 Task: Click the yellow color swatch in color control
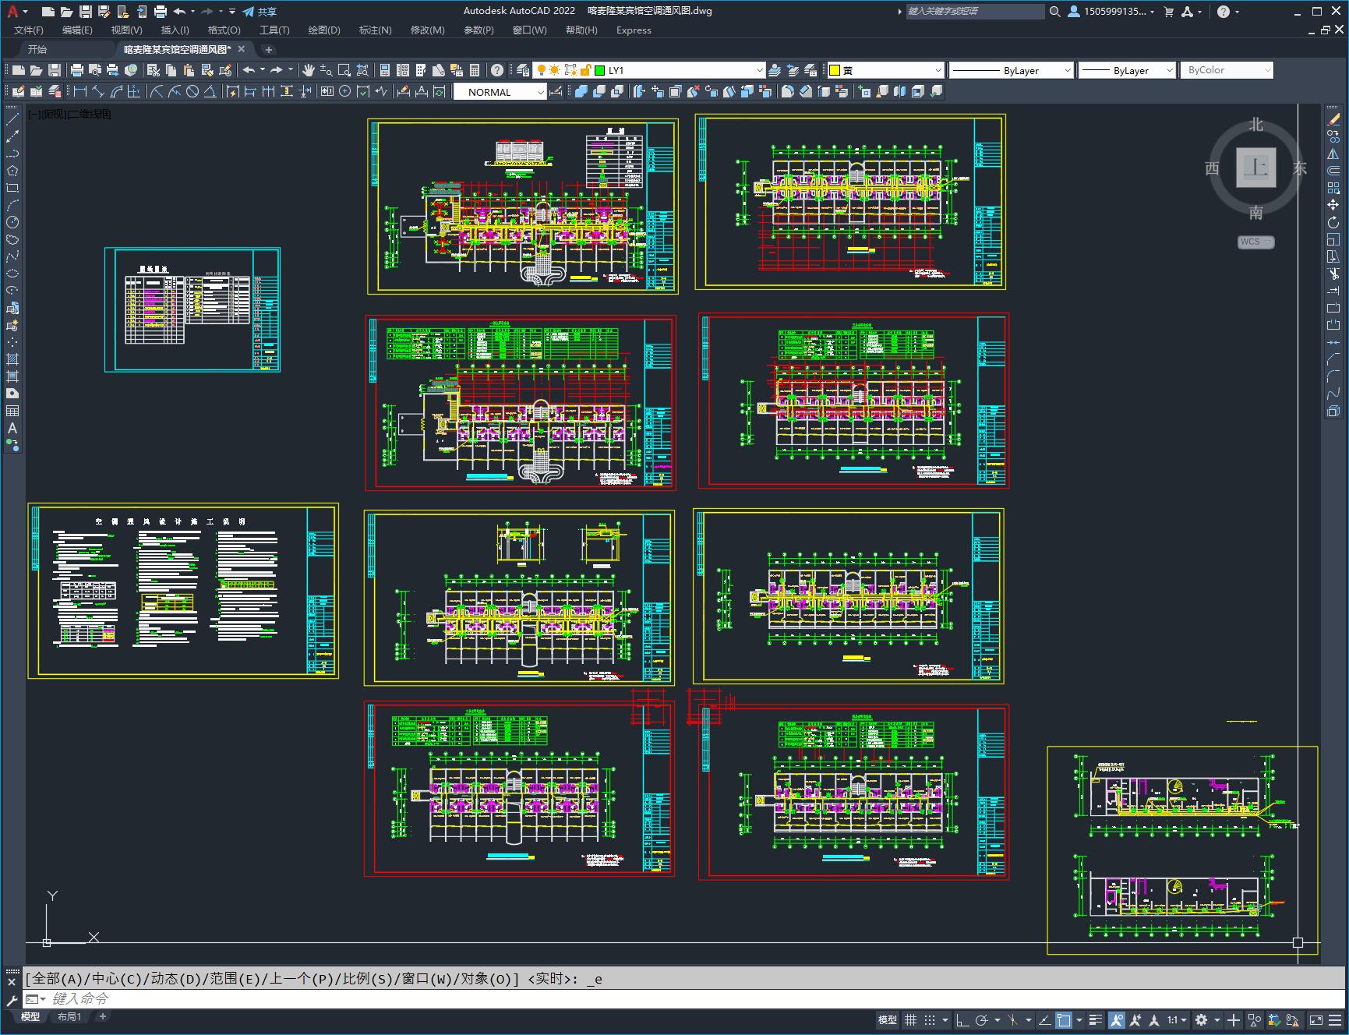pos(835,70)
